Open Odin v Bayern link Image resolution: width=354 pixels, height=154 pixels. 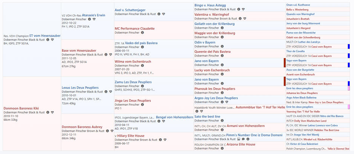click(205, 42)
